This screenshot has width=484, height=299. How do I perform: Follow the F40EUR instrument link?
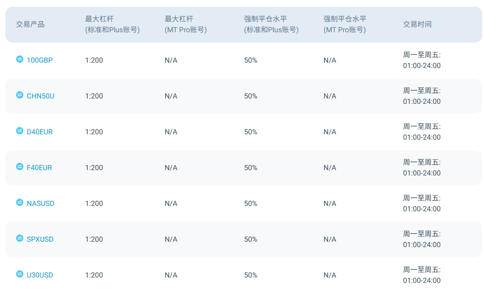(39, 167)
